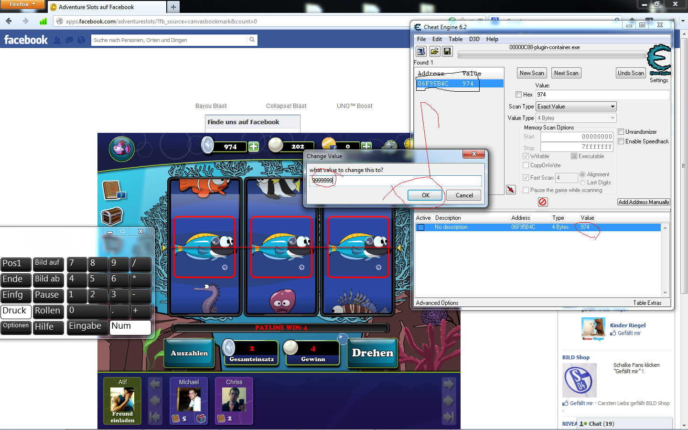Click the green plus next to silver coins
688x430 pixels.
click(x=254, y=147)
